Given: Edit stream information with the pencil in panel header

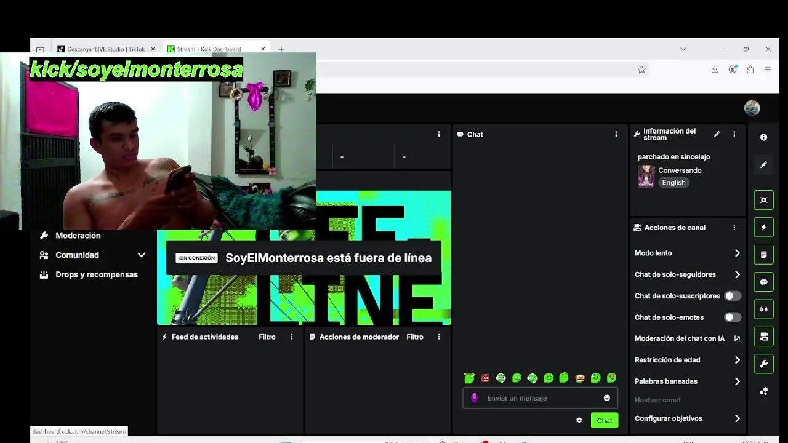Looking at the screenshot, I should click(x=717, y=134).
